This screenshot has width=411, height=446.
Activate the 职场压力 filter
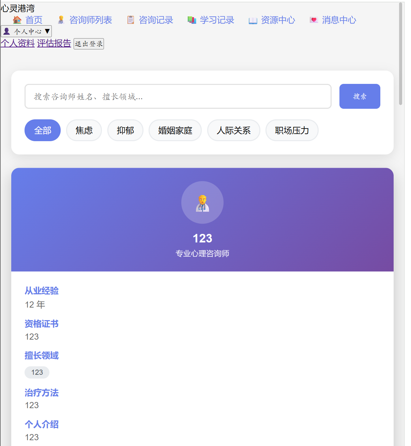[x=292, y=130]
